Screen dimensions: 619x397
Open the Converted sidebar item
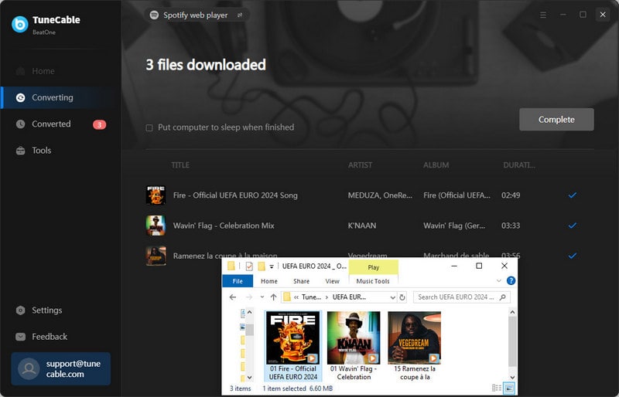tap(60, 124)
